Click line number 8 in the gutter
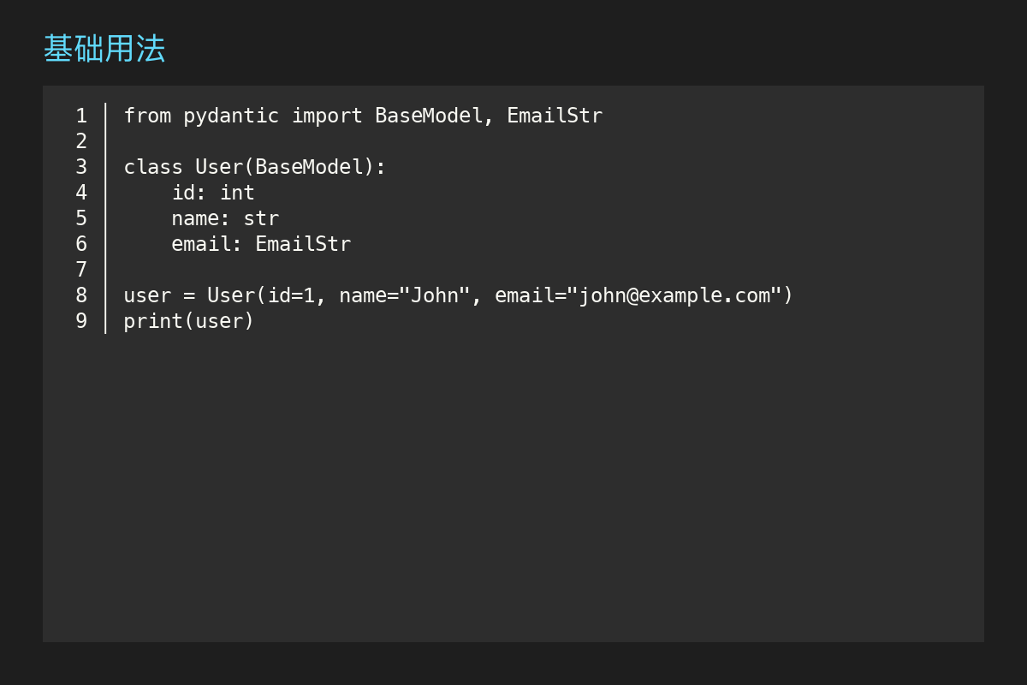The height and width of the screenshot is (685, 1027). click(x=81, y=295)
